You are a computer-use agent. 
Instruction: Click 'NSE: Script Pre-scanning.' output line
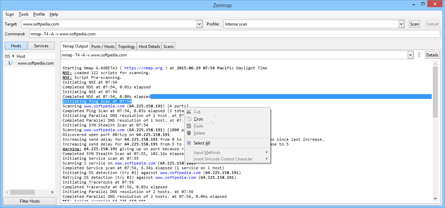(92, 77)
